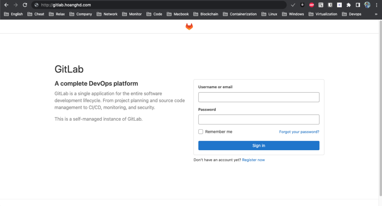Click the Bitwarden shield extension icon
Screen dimensions: 382x206
click(330, 5)
